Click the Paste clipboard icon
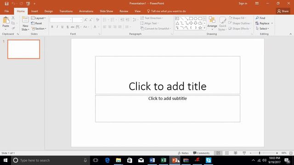The height and width of the screenshot is (165, 294). click(x=6, y=20)
